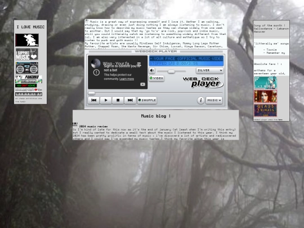This screenshot has width=304, height=228.
Task: Click the 'Absolute favs !' text
Action: [x=268, y=64]
